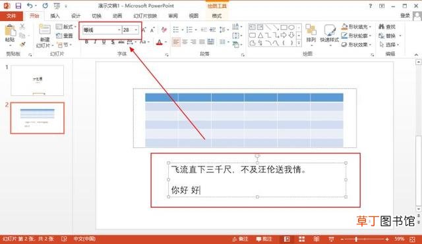Toggle Align Left paragraph button
This screenshot has height=244, width=422.
176,42
